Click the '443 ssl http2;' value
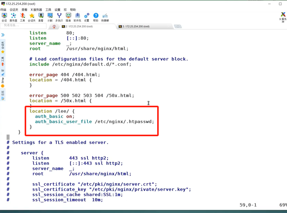The image size is (287, 213). click(89, 158)
